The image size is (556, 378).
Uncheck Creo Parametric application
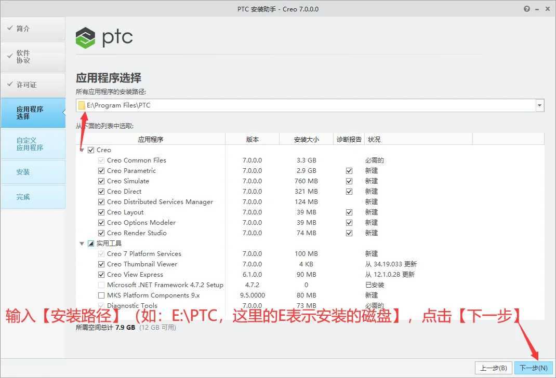[x=101, y=171]
